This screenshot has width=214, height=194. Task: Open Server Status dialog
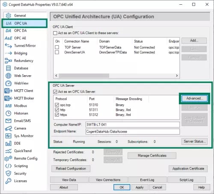[x=194, y=141]
